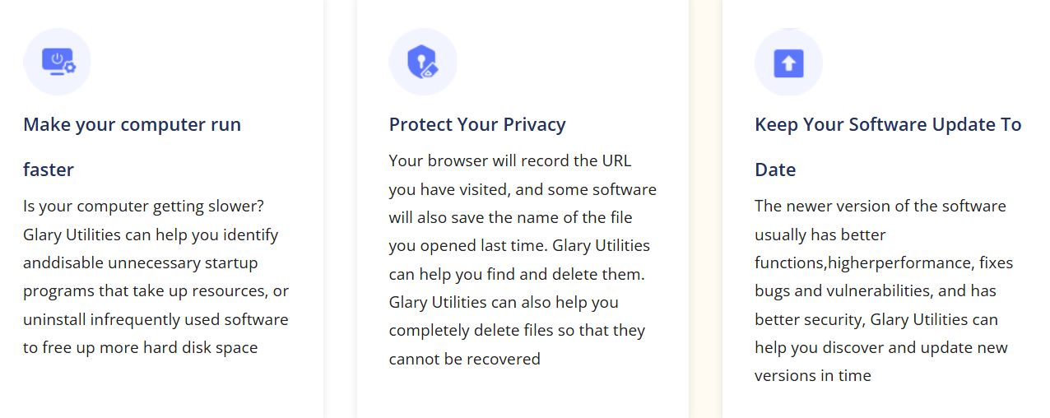Click the "uninstall infrequently used software" line

point(156,319)
